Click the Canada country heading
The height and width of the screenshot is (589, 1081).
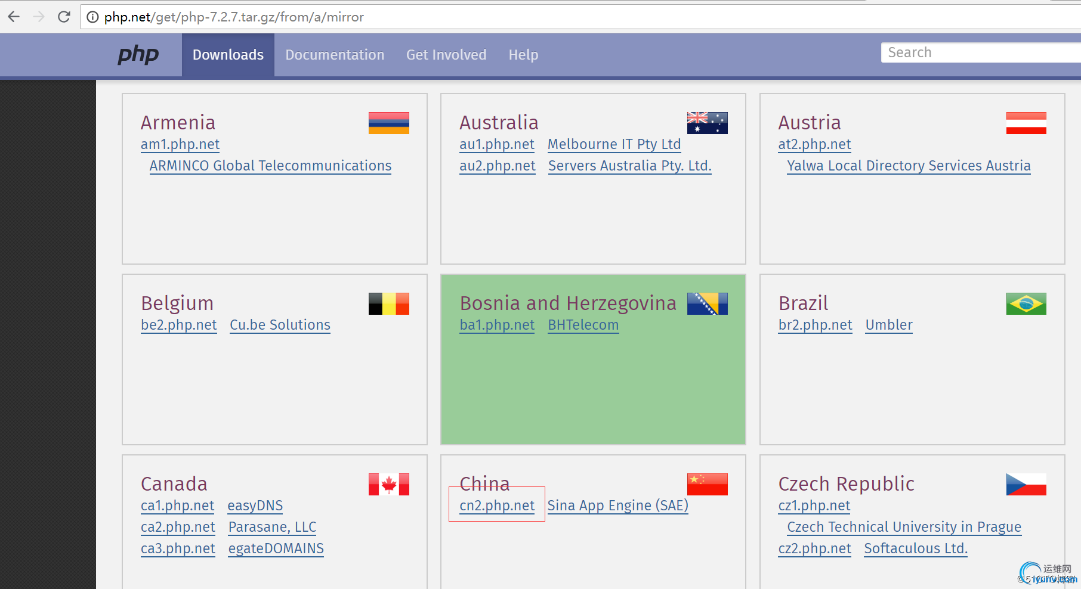pyautogui.click(x=174, y=483)
